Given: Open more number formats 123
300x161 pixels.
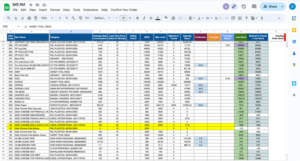Looking at the screenshot, I should [x=87, y=18].
